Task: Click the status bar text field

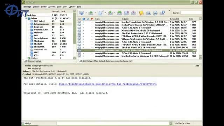Action: pyautogui.click(x=113, y=123)
